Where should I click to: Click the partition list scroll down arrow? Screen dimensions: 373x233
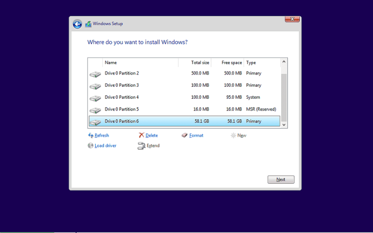tap(284, 124)
